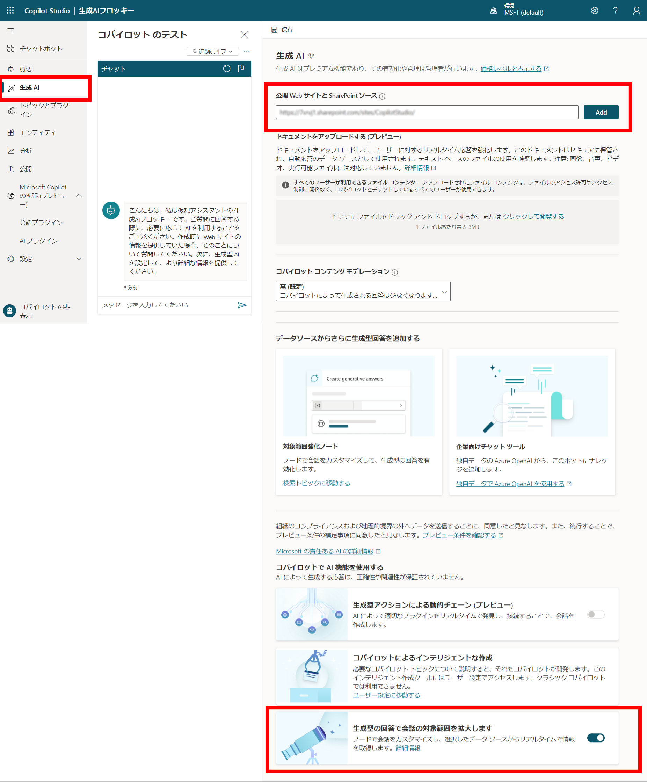Image resolution: width=647 pixels, height=782 pixels.
Task: Click the チャットボット grid icon
Action: 11,49
